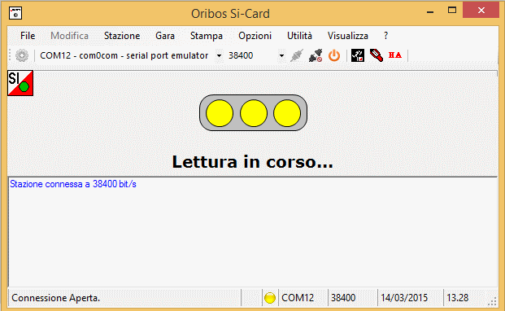Open the COM port dropdown arrow

point(219,55)
